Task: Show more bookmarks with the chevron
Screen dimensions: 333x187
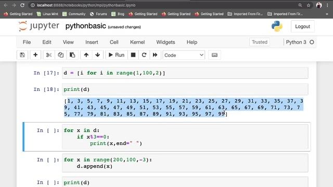Action: pos(327,14)
